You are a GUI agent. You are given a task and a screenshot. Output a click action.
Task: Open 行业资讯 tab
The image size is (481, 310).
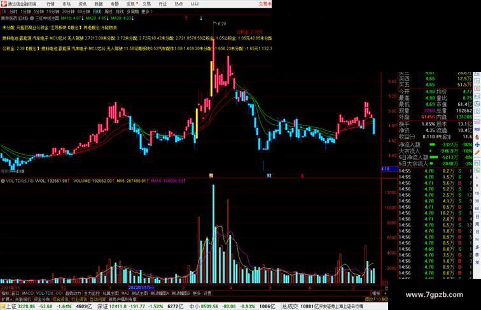click(x=79, y=299)
